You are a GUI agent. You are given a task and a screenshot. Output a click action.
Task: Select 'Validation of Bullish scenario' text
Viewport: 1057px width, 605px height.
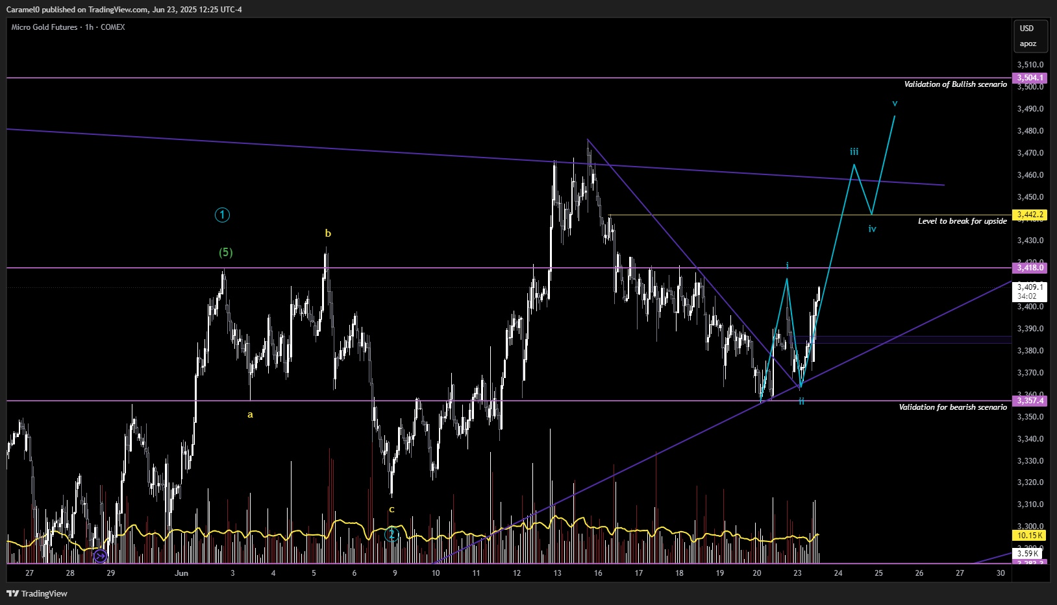pos(955,84)
